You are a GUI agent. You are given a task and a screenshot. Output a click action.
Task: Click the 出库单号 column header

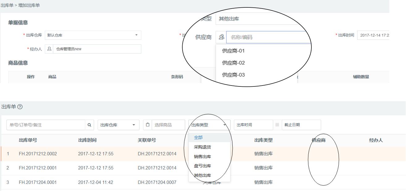(28, 140)
